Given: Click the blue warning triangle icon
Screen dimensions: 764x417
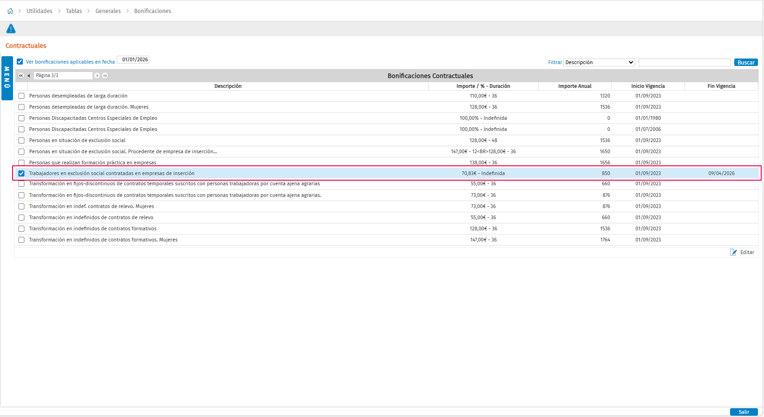Looking at the screenshot, I should coord(11,29).
